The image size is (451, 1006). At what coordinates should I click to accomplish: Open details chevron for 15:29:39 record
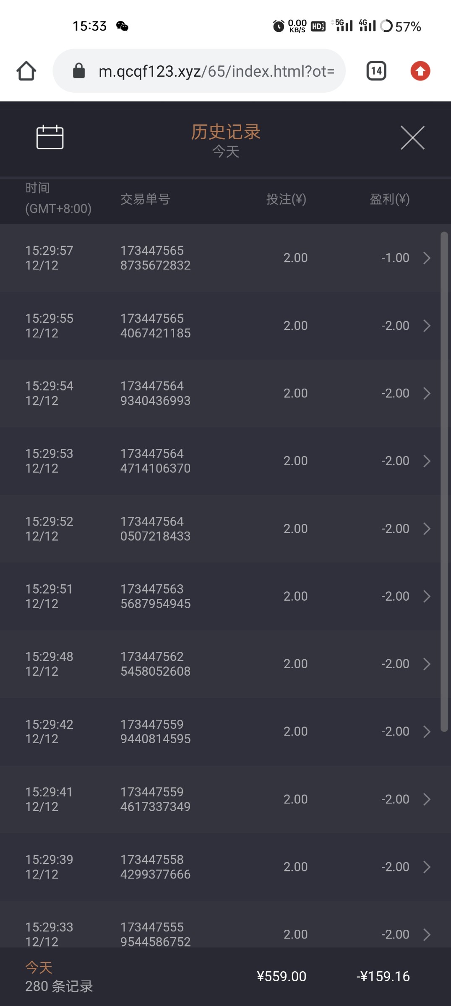(427, 867)
